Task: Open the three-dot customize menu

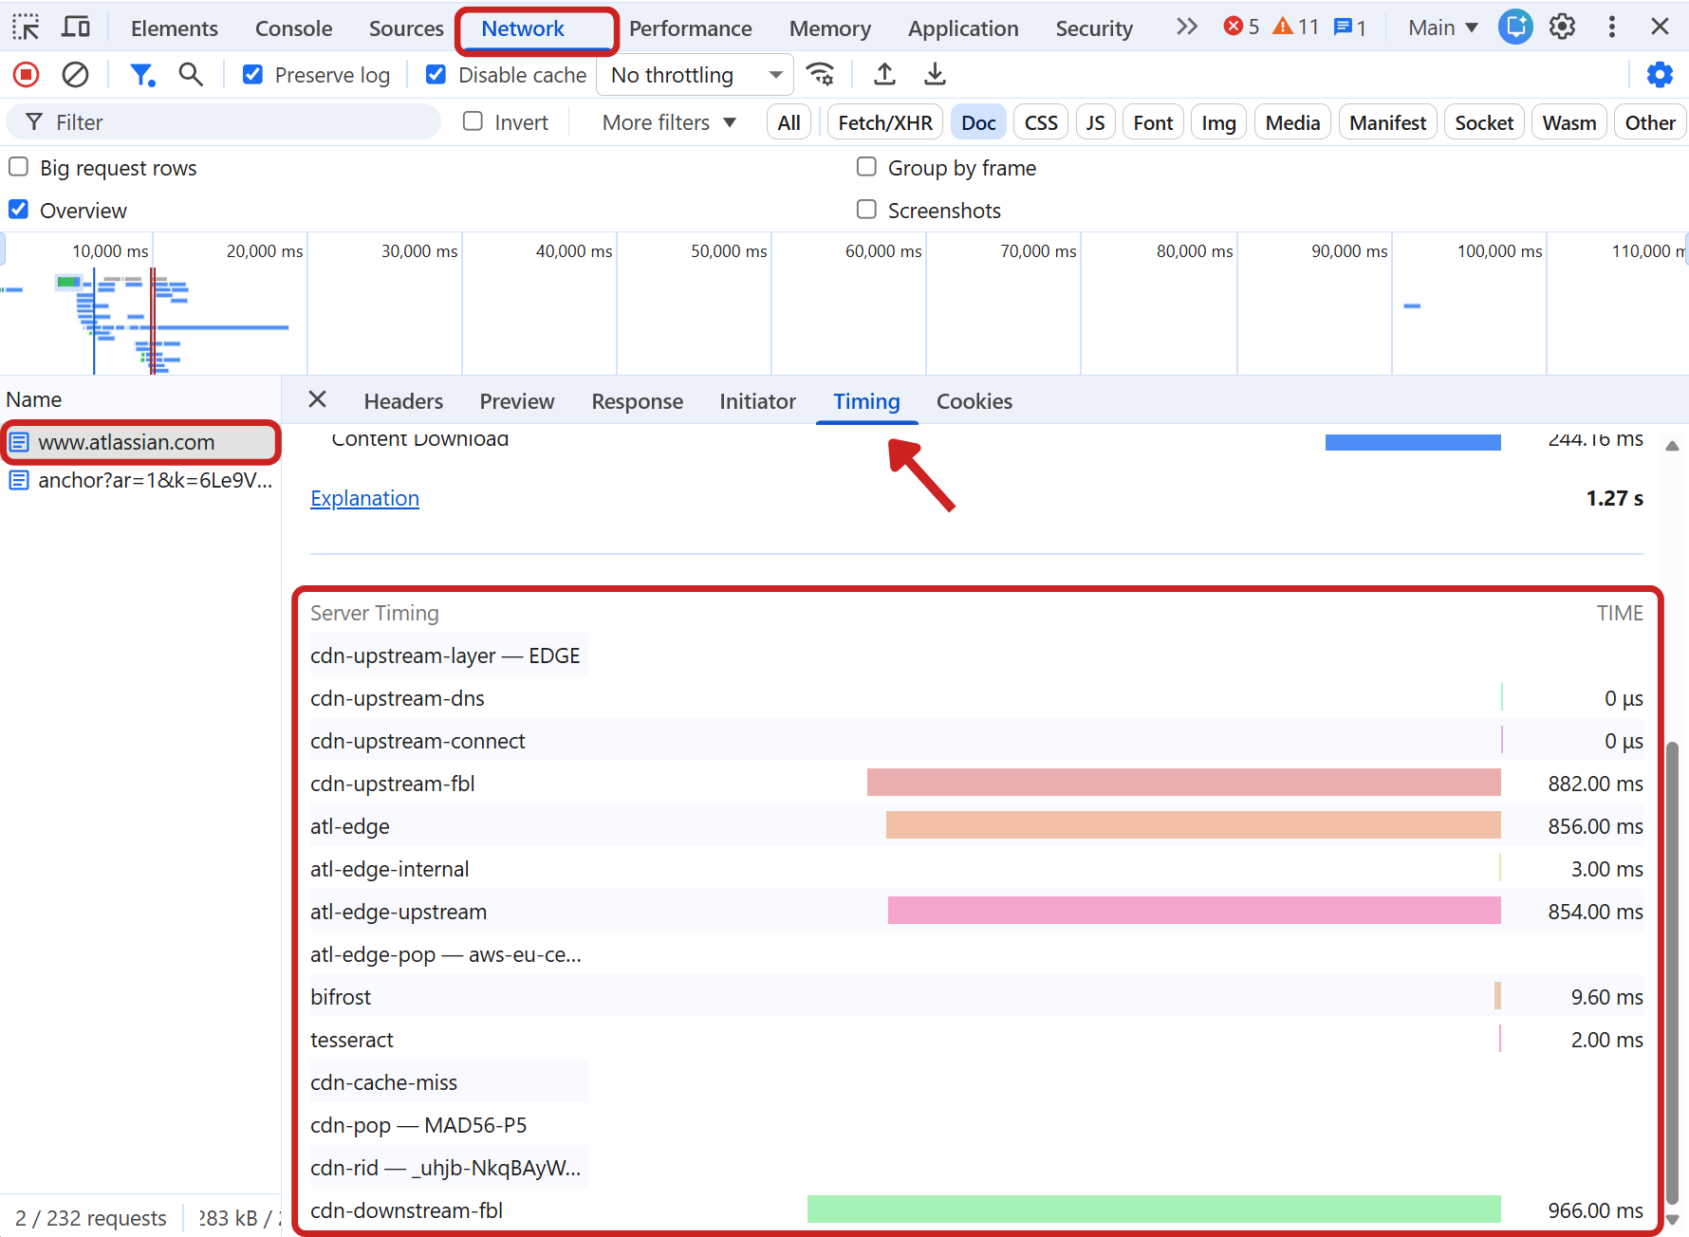Action: coord(1611,27)
